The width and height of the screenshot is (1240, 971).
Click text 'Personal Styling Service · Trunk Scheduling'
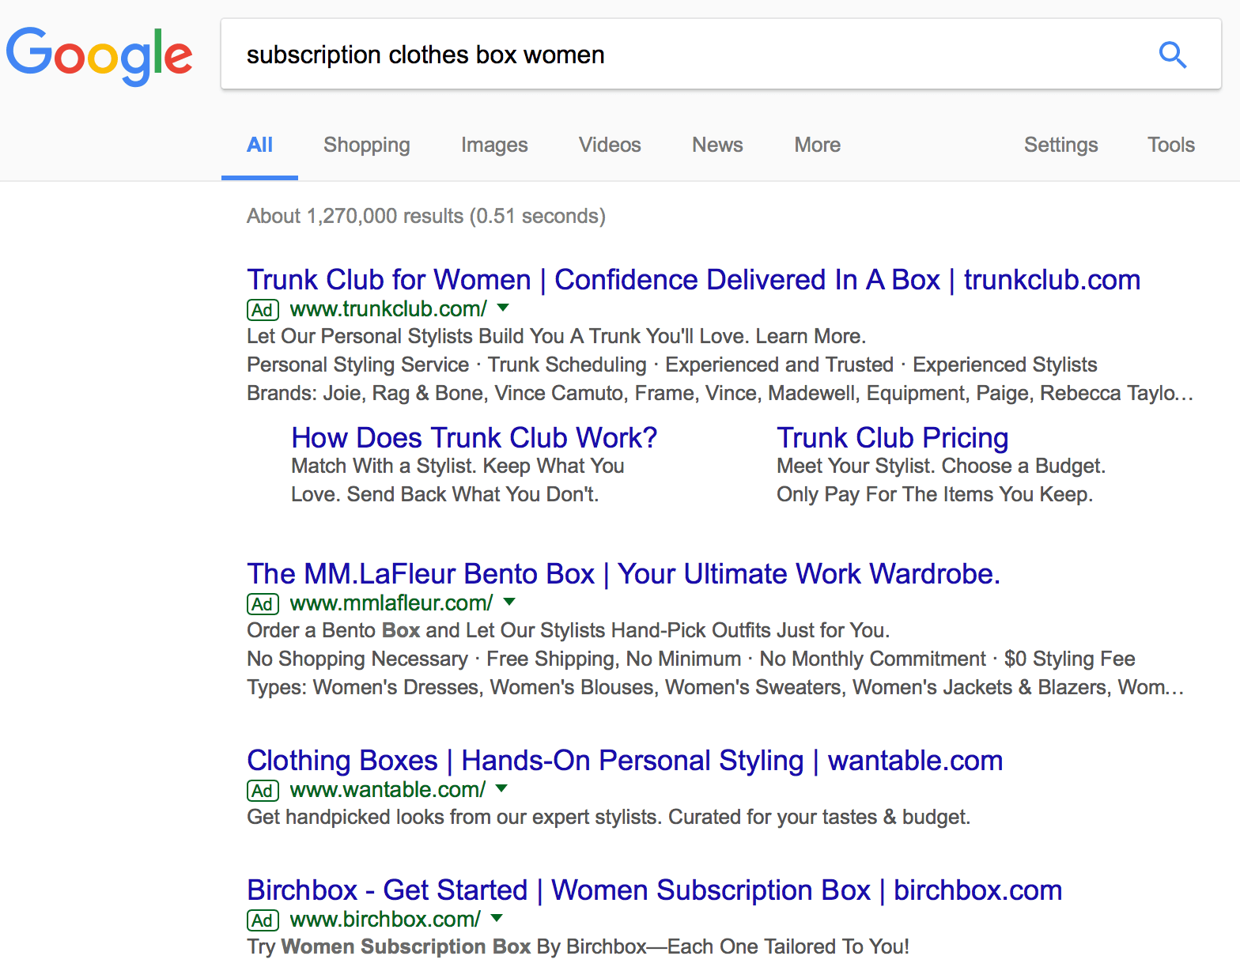447,365
